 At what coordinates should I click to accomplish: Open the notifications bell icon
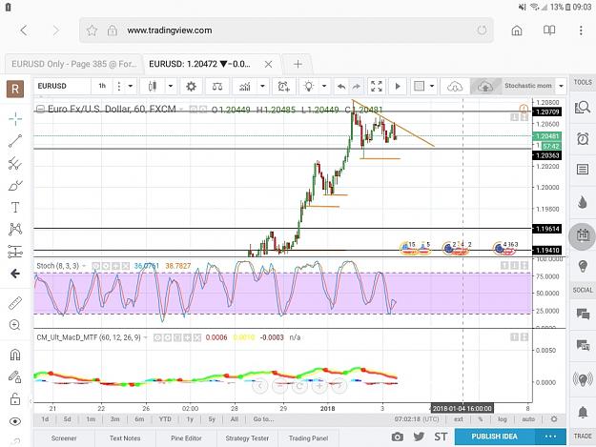click(583, 412)
